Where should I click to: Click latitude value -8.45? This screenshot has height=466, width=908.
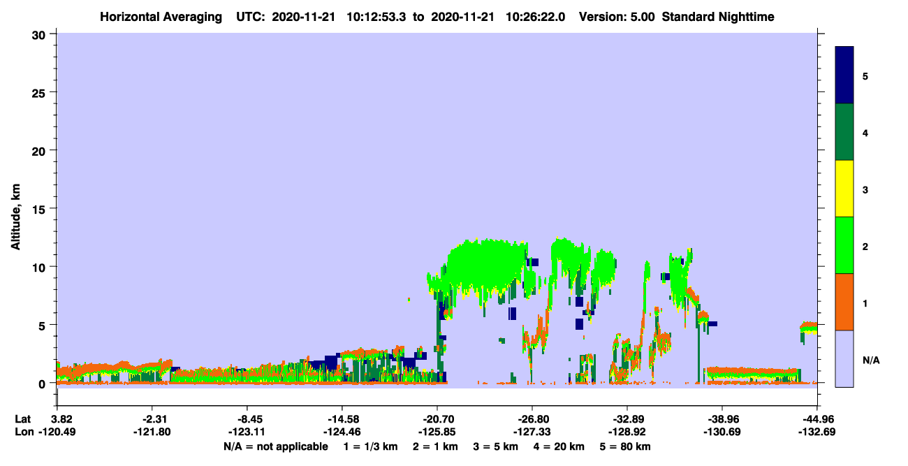point(247,420)
